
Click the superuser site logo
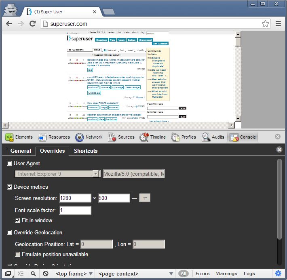pos(80,38)
